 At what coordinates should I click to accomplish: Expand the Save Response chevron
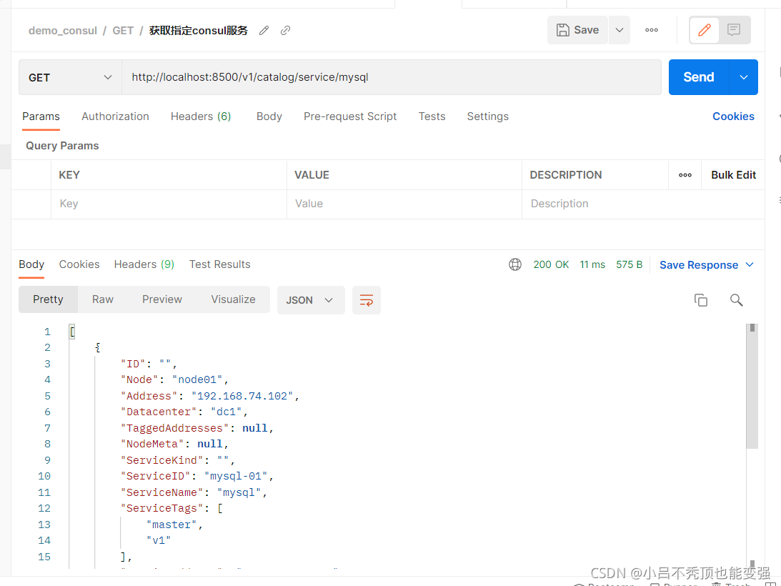point(750,264)
